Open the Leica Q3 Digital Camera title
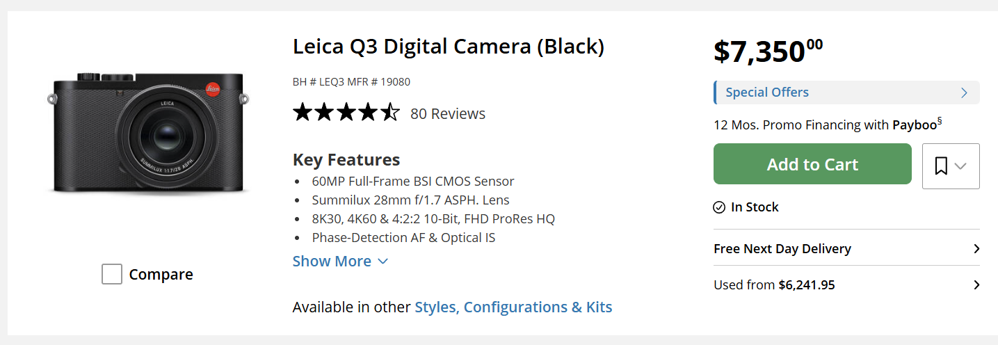The image size is (998, 345). [449, 47]
